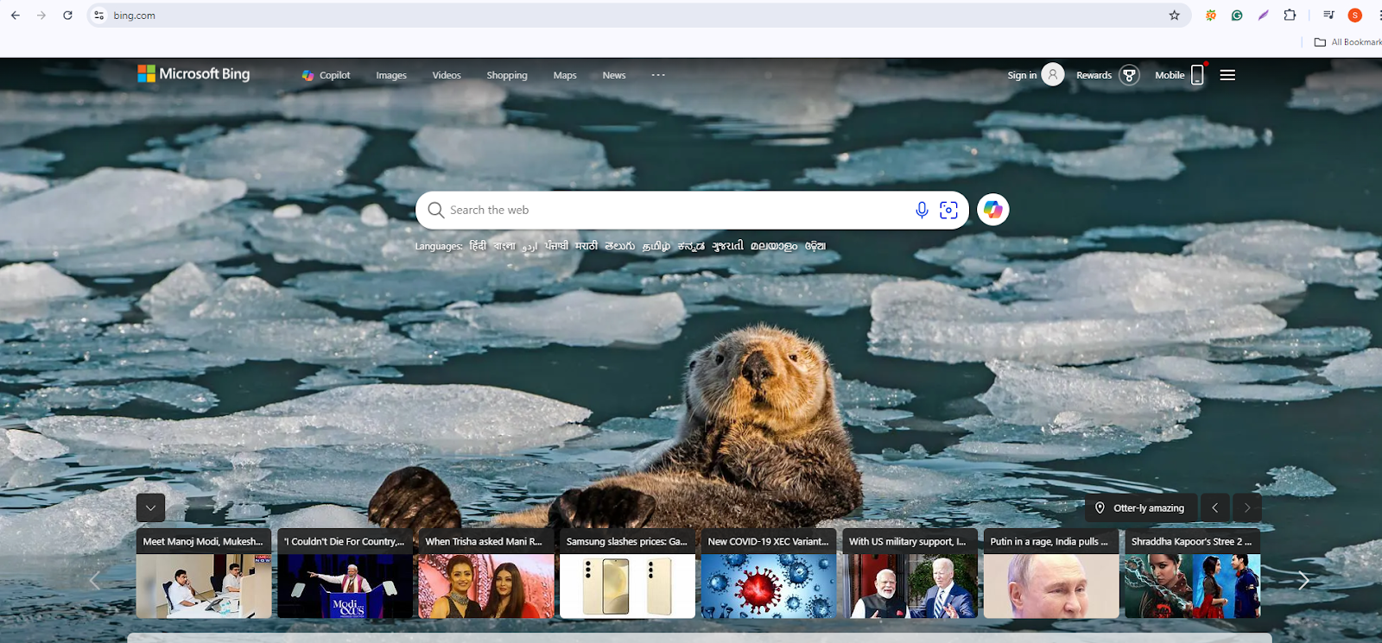The width and height of the screenshot is (1382, 643).
Task: Go to Maps in Bing navigation
Action: click(565, 75)
